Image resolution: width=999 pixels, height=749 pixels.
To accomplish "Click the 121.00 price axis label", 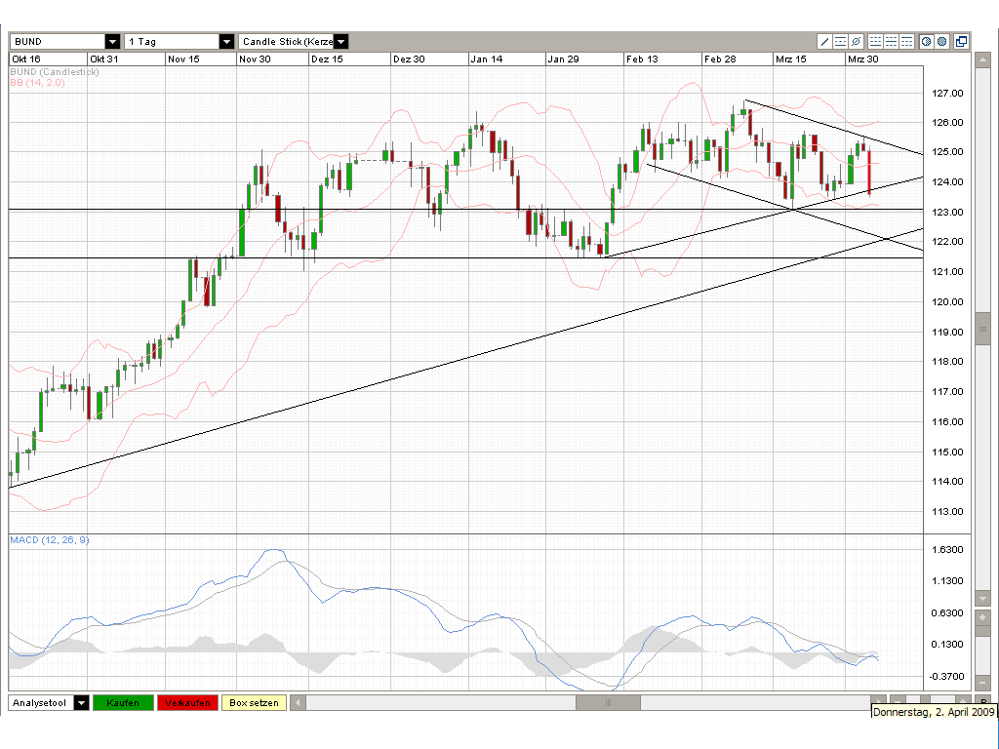I will [x=947, y=272].
